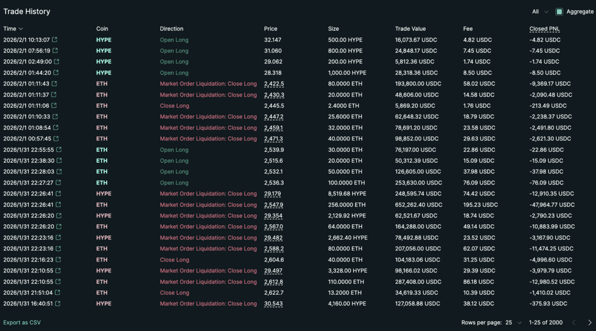Export trade history as CSV
Screen dimensions: 596x331
(22, 323)
